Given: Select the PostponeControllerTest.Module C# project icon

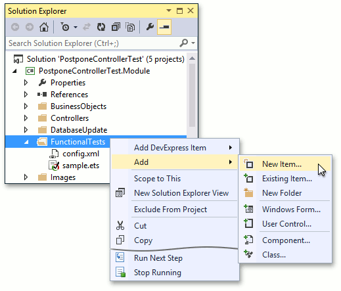Looking at the screenshot, I should (30, 71).
